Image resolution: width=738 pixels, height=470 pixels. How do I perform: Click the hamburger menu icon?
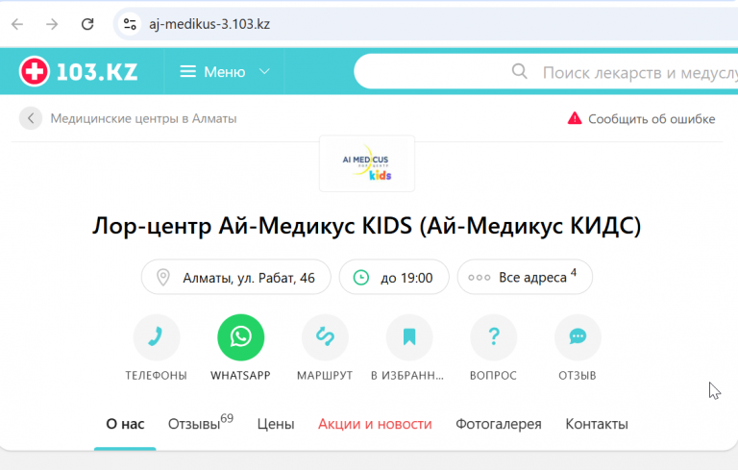click(x=187, y=71)
